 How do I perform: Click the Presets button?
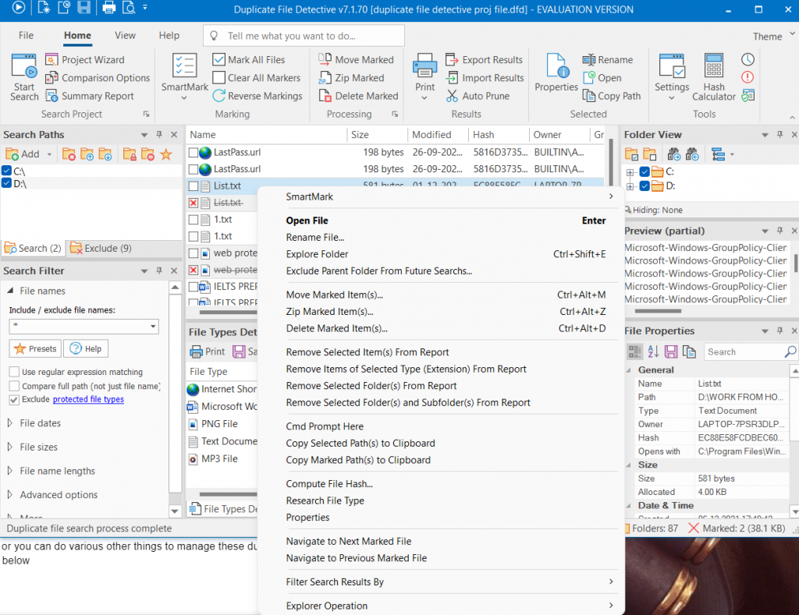(x=35, y=348)
